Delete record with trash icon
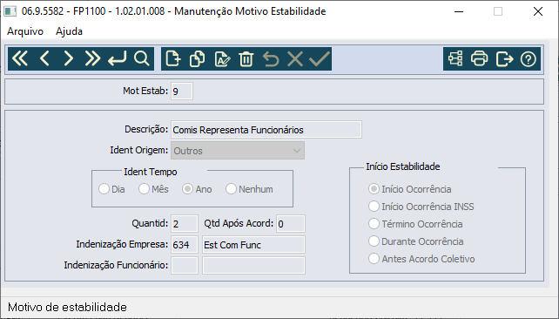 (246, 58)
